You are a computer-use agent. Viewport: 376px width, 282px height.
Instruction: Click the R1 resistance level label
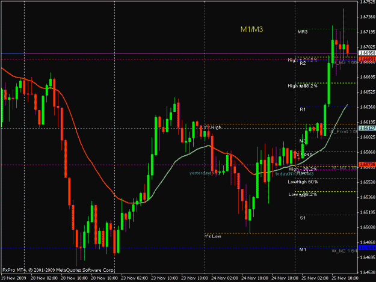coord(303,109)
